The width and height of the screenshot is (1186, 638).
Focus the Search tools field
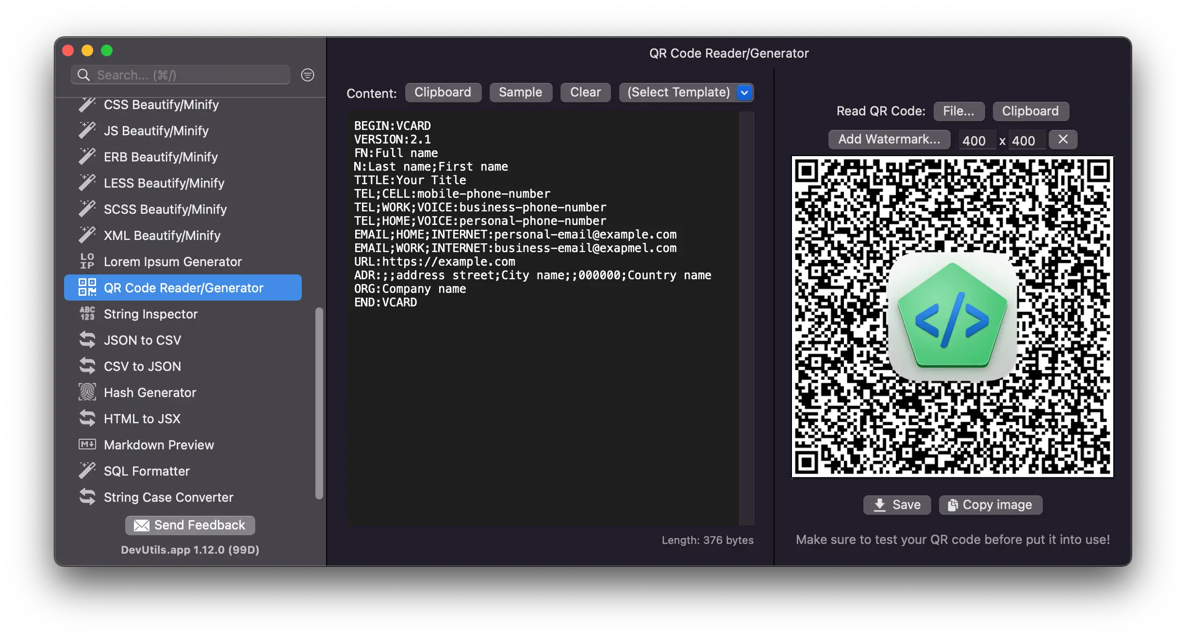click(x=181, y=75)
